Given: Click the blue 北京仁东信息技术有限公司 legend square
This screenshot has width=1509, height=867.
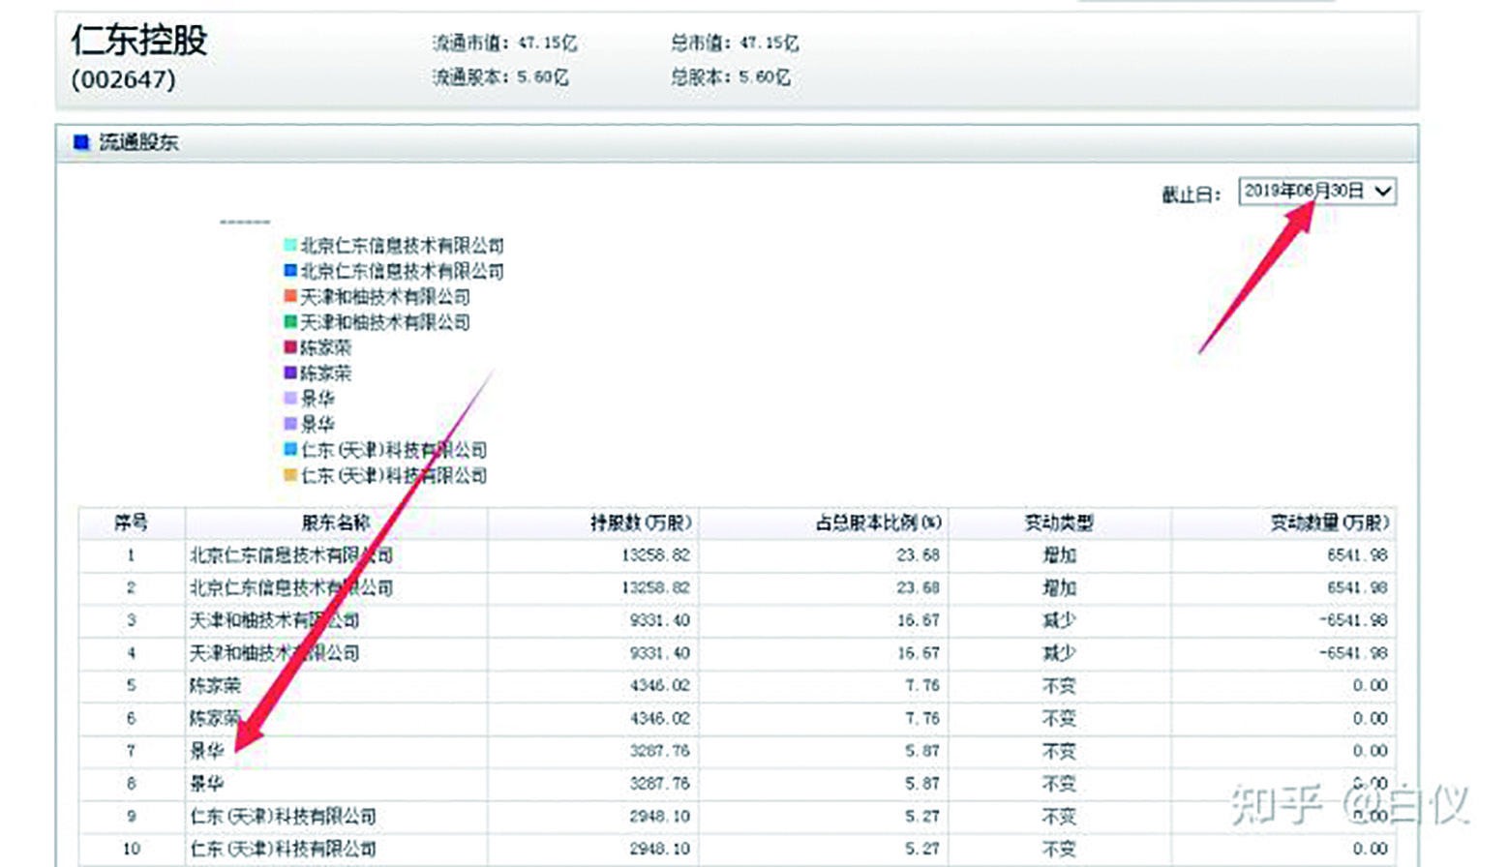Looking at the screenshot, I should pos(288,271).
